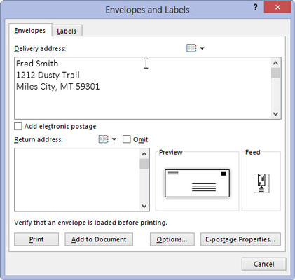Click the Return address scrollbar down arrow
Screen dimensions: 295x280
[x=144, y=206]
